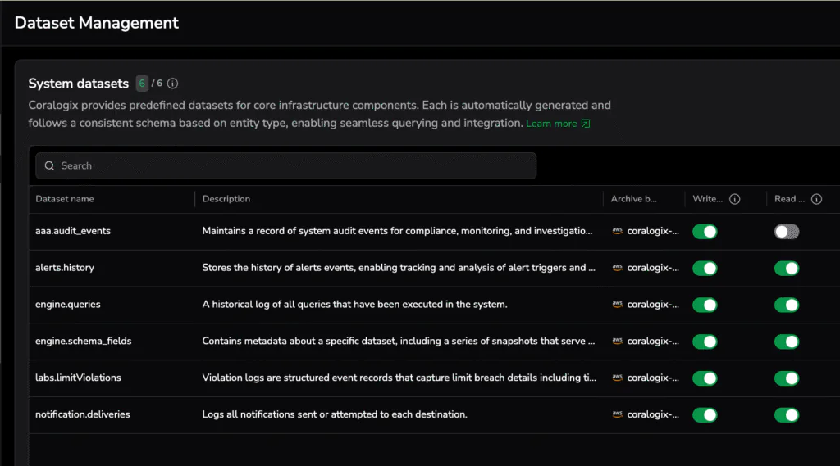The height and width of the screenshot is (466, 840).
Task: Click the Archive bucket column header
Action: point(634,199)
